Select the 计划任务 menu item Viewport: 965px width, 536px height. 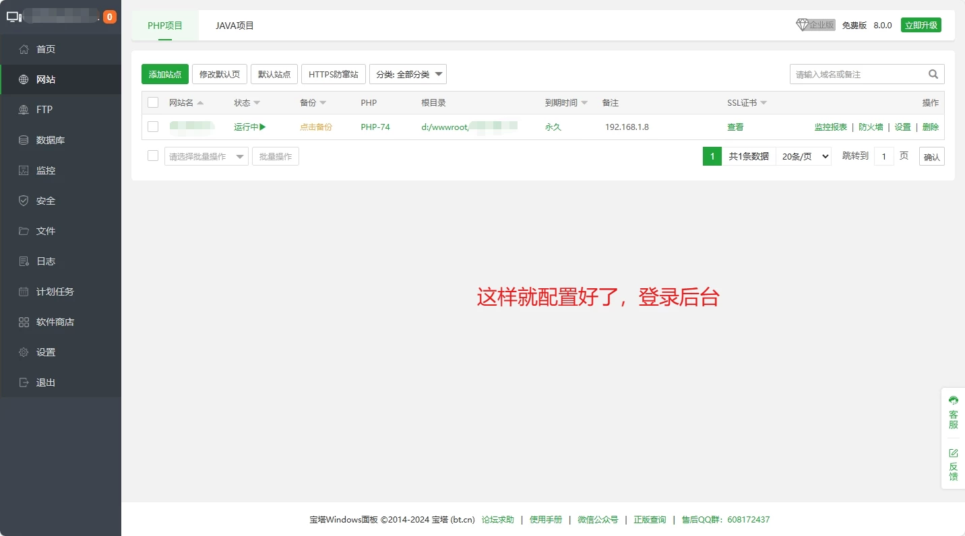[x=55, y=292]
